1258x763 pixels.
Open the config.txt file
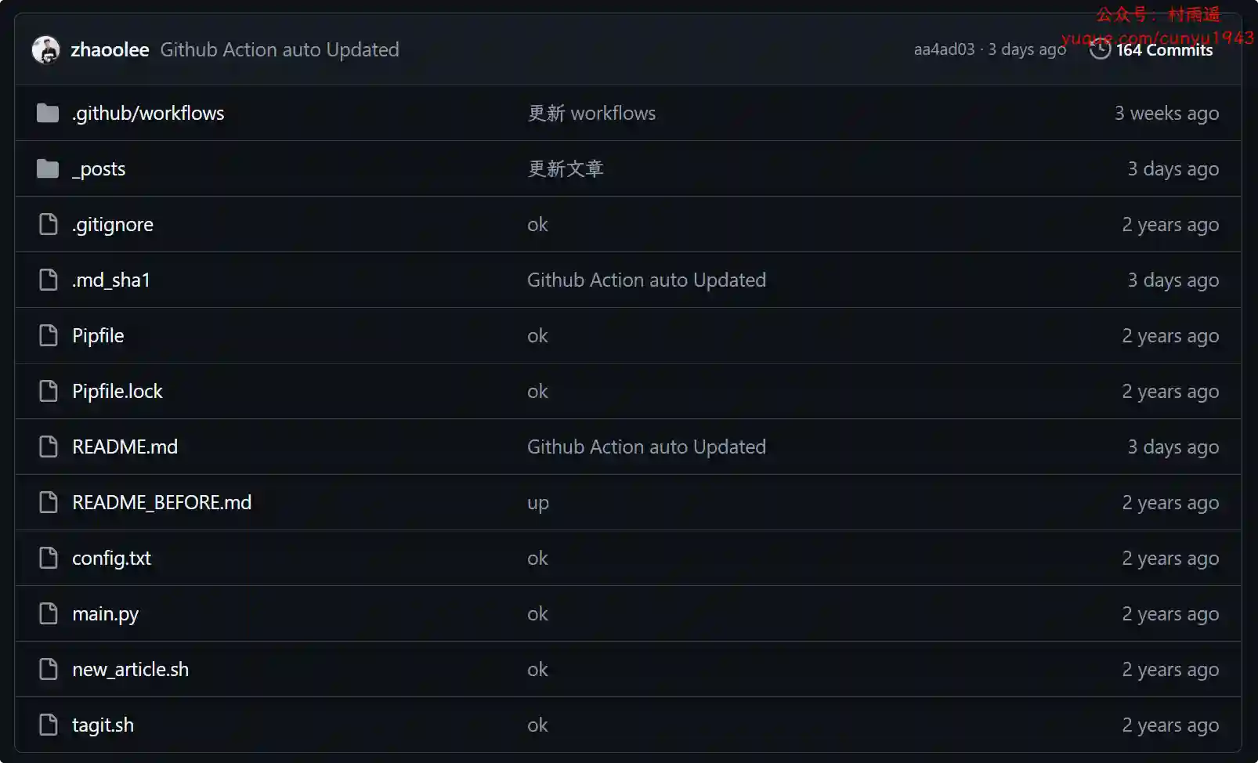click(111, 558)
